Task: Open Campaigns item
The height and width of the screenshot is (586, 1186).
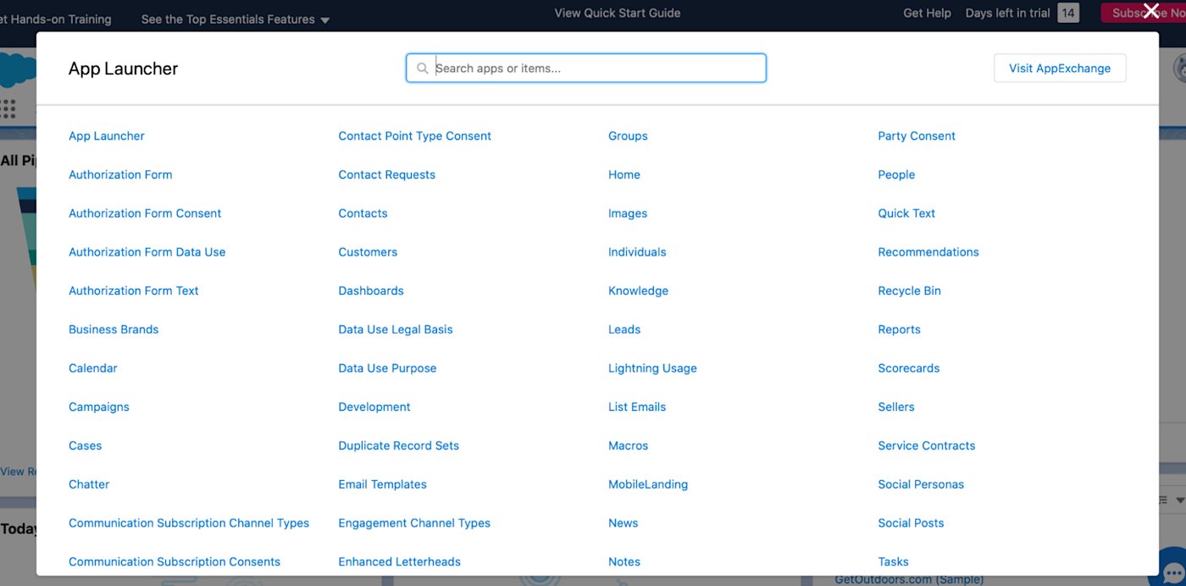Action: point(99,406)
